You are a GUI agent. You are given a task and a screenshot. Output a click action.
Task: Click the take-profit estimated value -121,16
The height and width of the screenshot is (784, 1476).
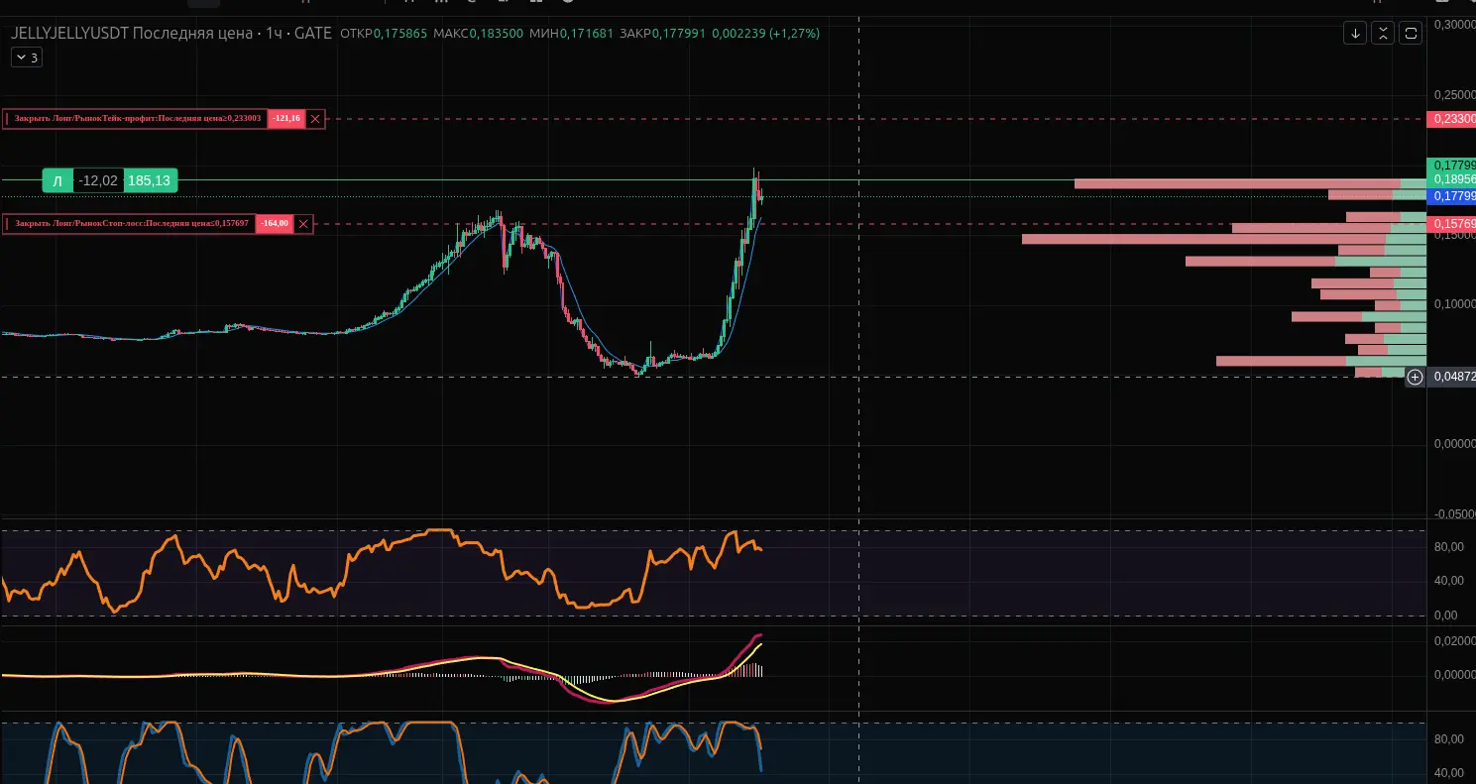point(286,119)
